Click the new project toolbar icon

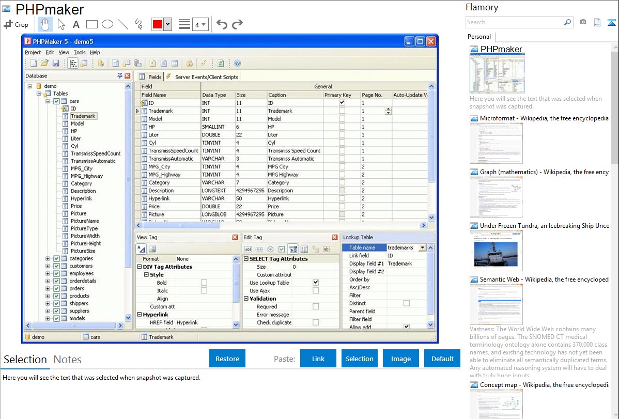(34, 63)
